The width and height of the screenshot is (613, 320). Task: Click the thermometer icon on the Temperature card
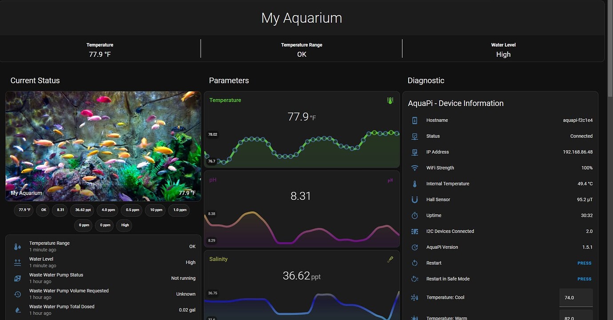point(390,100)
